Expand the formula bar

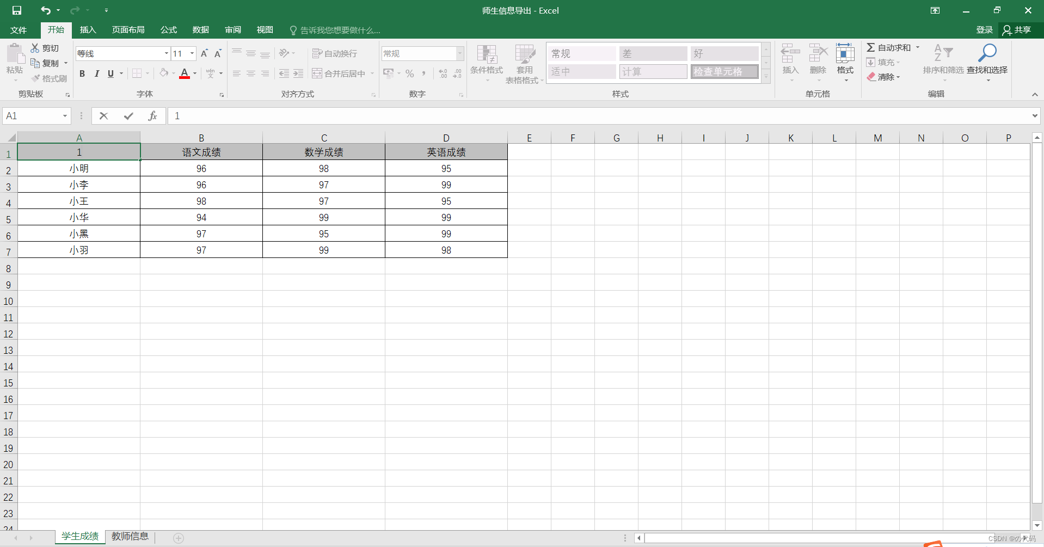click(1035, 116)
